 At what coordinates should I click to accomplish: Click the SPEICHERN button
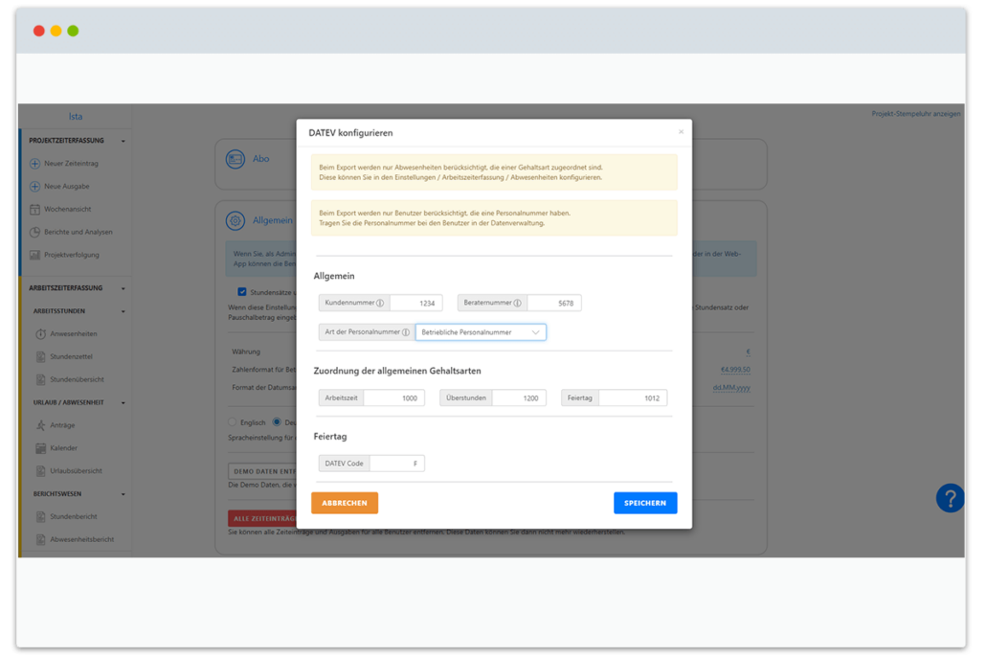point(645,503)
